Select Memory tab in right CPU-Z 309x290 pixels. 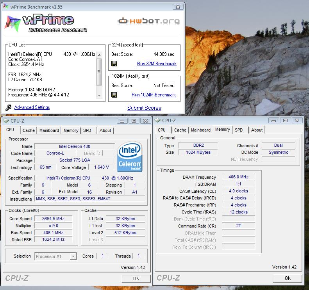click(x=223, y=129)
